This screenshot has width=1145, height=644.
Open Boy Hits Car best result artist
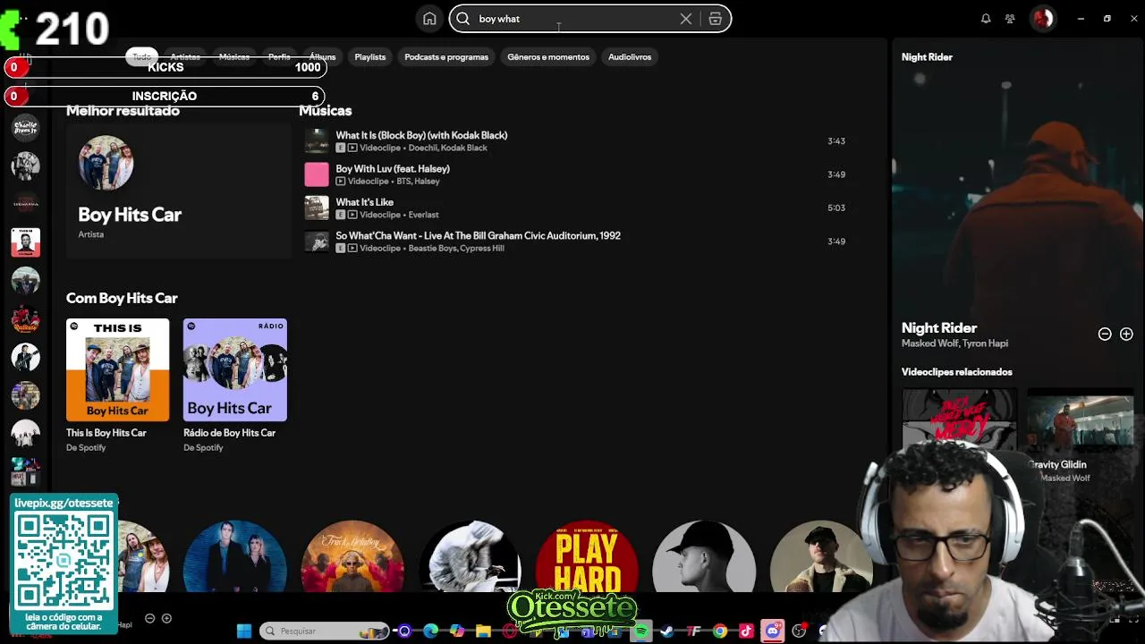tap(179, 191)
